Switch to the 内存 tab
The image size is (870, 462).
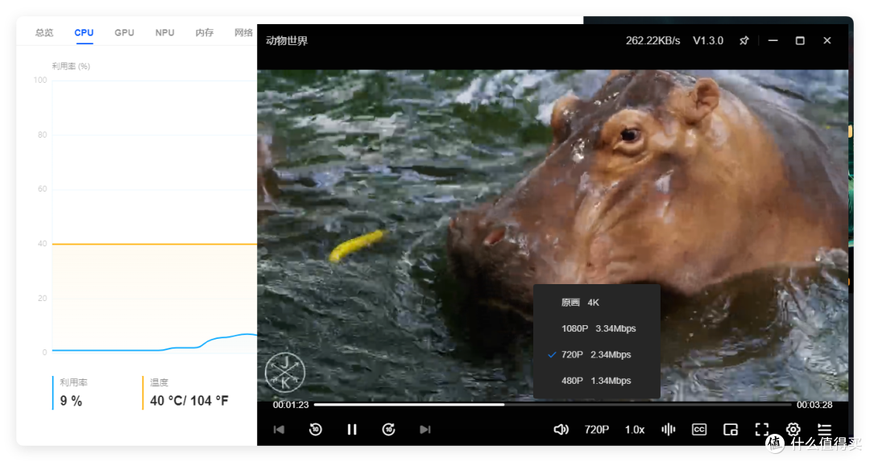[204, 33]
